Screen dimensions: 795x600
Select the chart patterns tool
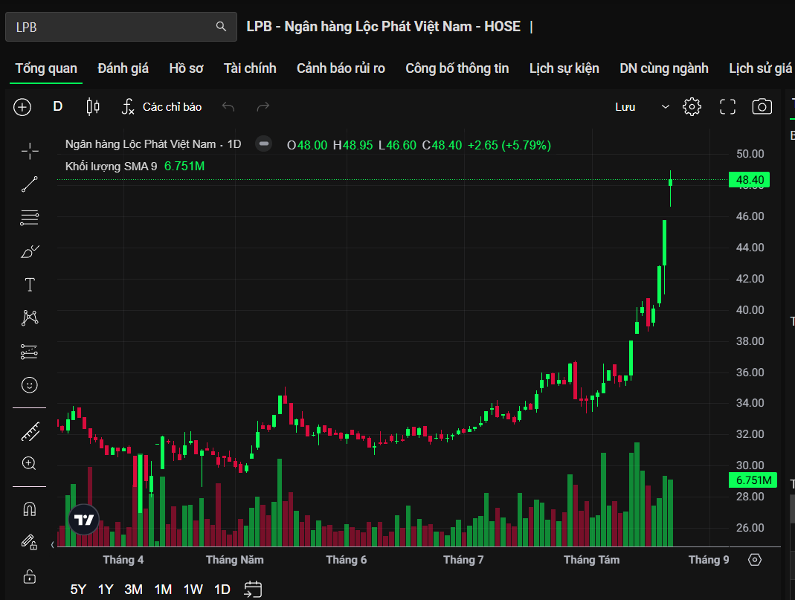[30, 317]
